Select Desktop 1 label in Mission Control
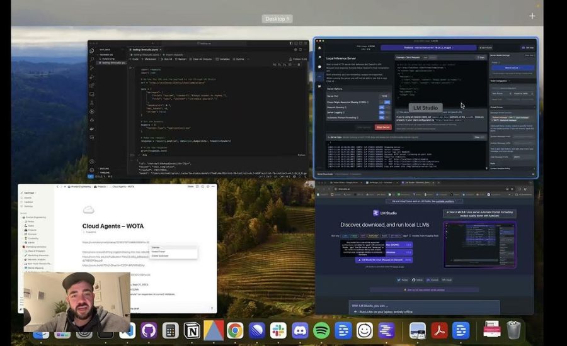The height and width of the screenshot is (346, 567). coord(277,19)
